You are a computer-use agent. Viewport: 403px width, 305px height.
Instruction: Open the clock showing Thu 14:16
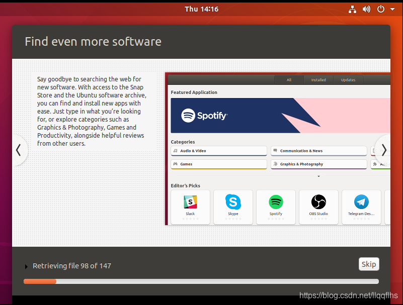click(201, 9)
